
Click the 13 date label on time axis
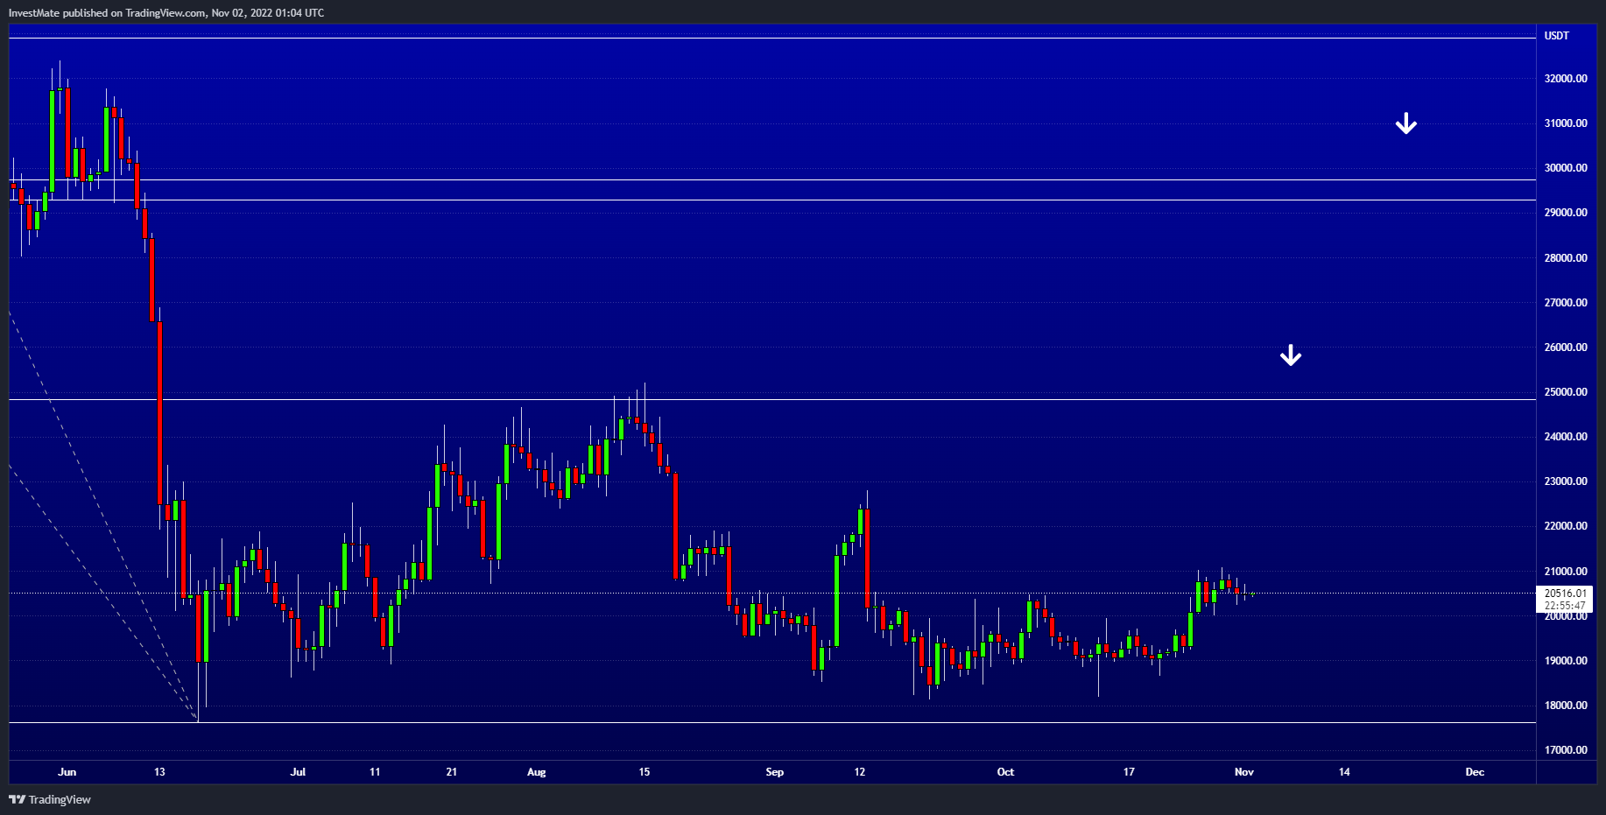[x=159, y=772]
